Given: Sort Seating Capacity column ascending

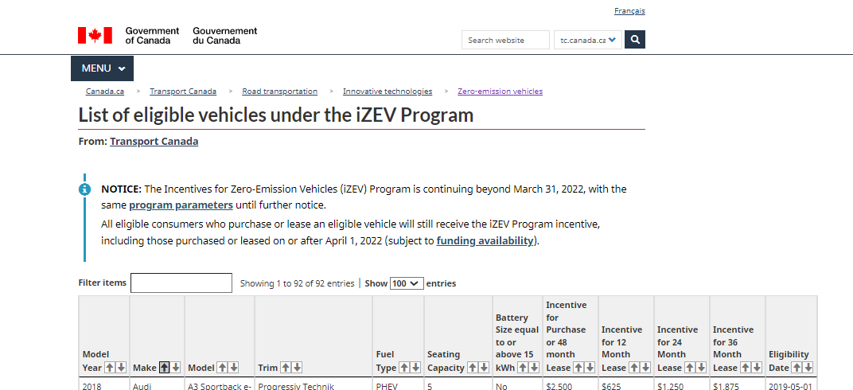Looking at the screenshot, I should pos(472,368).
